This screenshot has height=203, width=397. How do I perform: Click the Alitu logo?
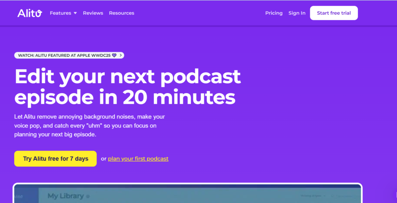point(29,13)
